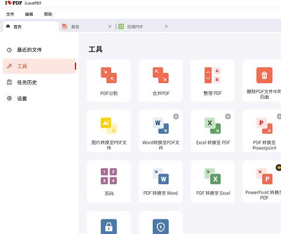Open the 页码 page numbers tool icon
Screen dimensions: 281x234
pyautogui.click(x=109, y=176)
